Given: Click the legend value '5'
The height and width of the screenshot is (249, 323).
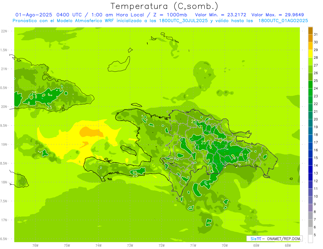Looking at the screenshot, I should 315,235.
